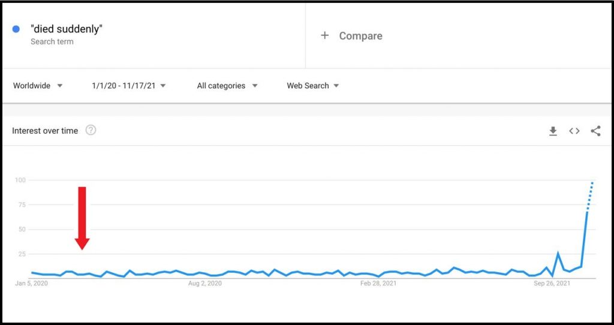Click the embed code icon

tap(574, 131)
